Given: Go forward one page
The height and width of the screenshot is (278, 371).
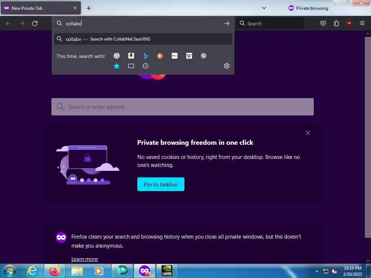Looking at the screenshot, I should point(22,24).
